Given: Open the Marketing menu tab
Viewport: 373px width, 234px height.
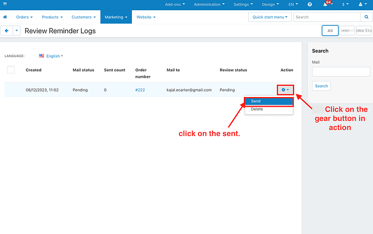Looking at the screenshot, I should [116, 17].
